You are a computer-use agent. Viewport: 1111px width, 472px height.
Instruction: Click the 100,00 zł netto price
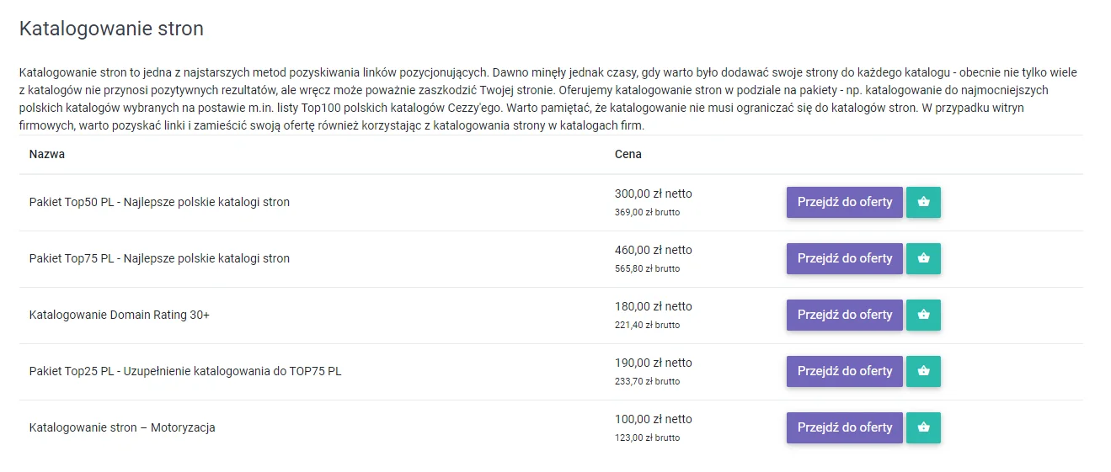pyautogui.click(x=653, y=419)
